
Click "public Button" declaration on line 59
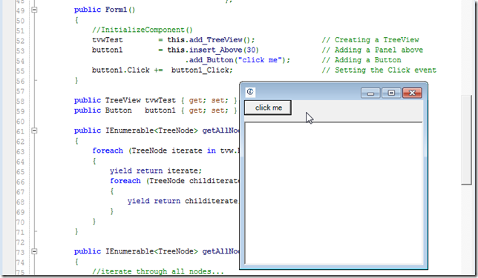coord(103,110)
